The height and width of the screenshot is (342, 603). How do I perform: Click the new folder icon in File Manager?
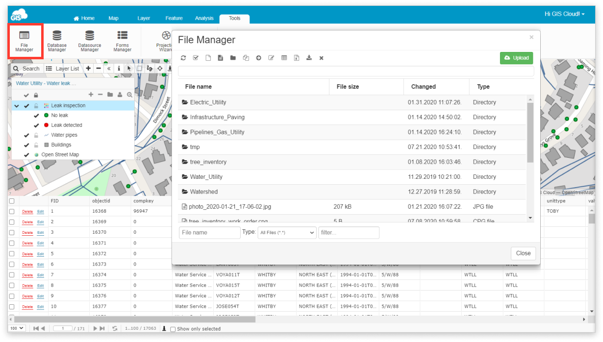[233, 58]
